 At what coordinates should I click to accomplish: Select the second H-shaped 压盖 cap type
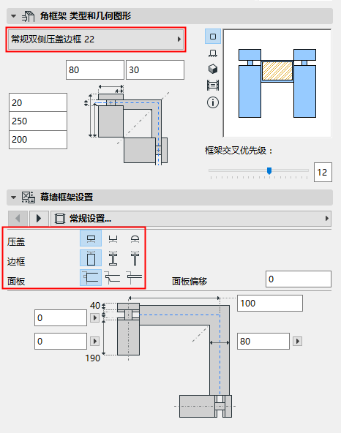(113, 238)
